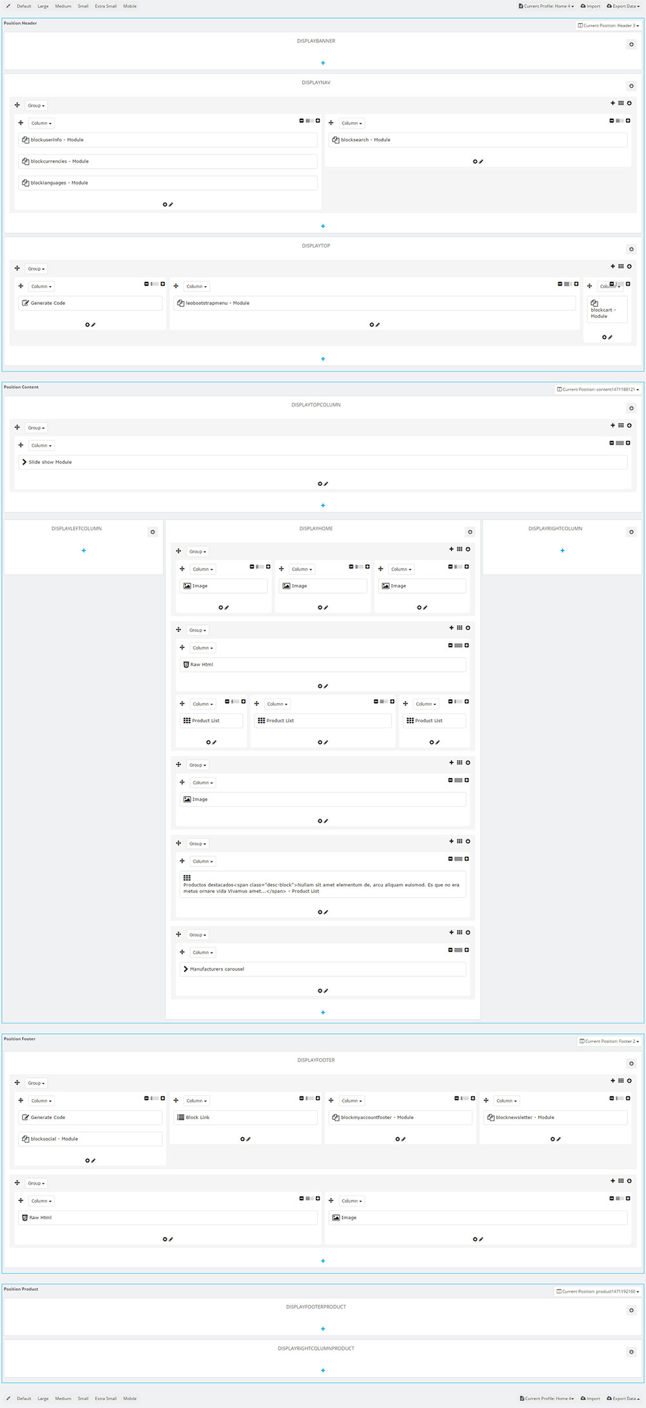Viewport: 646px width, 1408px height.
Task: Open the Current Position: Footer 2 dropdown
Action: [609, 1041]
